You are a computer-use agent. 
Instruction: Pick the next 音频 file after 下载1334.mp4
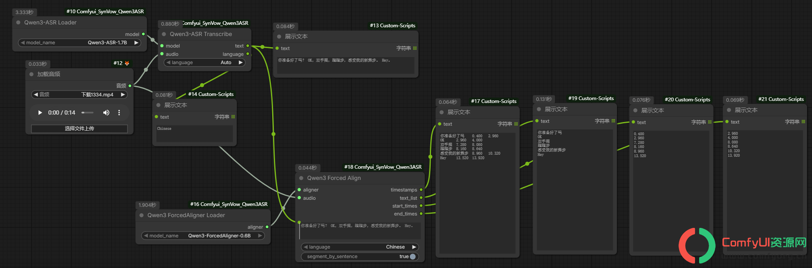(x=123, y=95)
